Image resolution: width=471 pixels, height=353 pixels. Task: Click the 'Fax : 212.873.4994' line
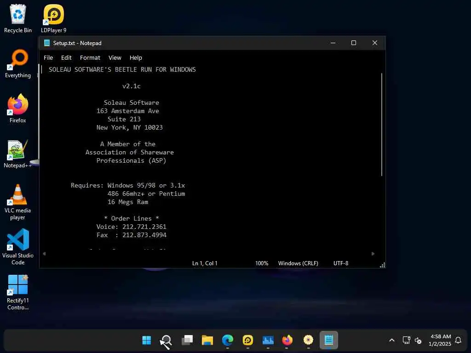(131, 235)
